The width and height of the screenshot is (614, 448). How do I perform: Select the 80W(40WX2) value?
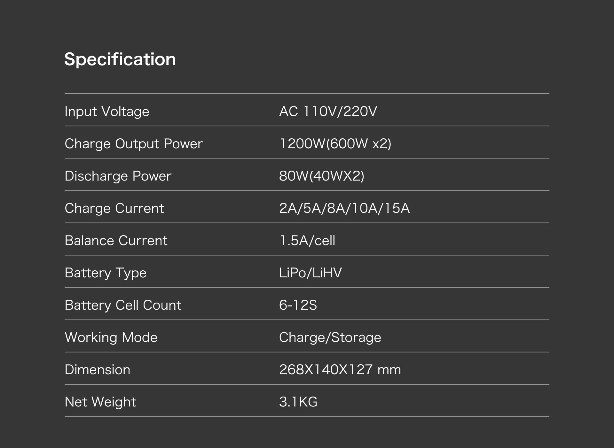tap(321, 176)
